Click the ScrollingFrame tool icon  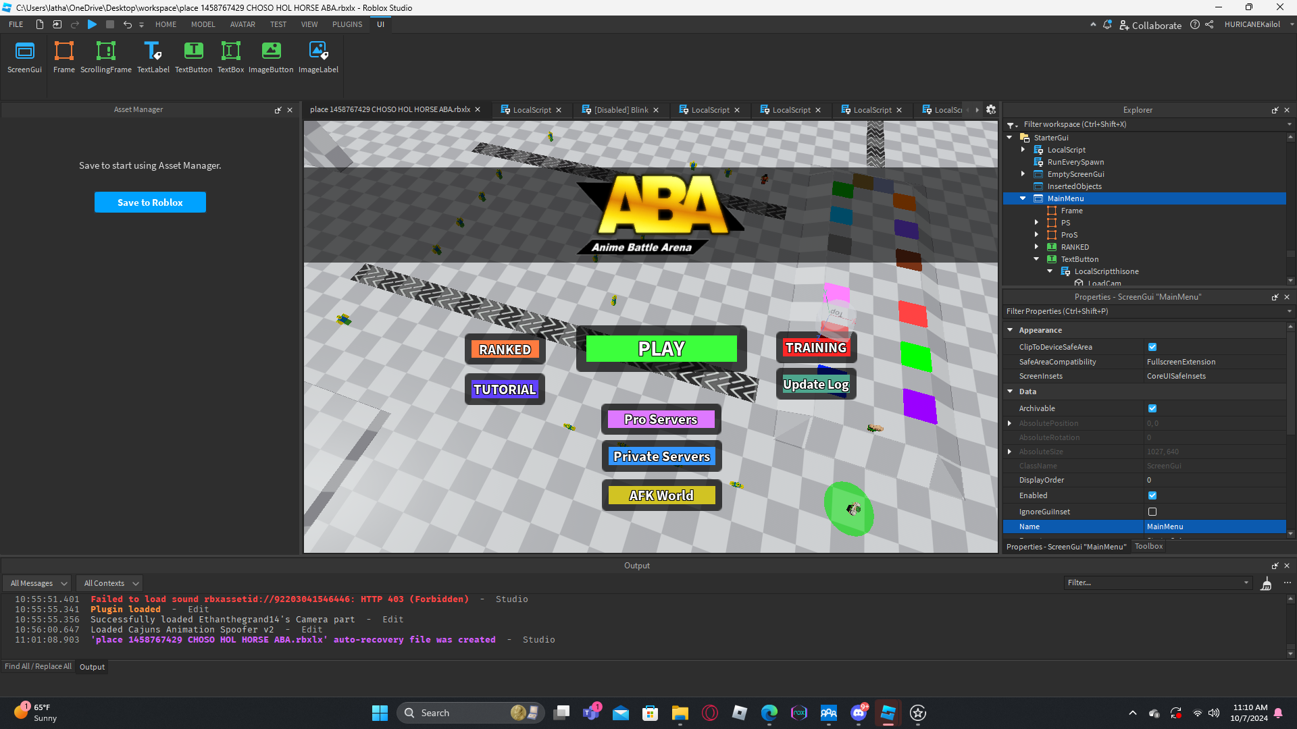coord(106,52)
